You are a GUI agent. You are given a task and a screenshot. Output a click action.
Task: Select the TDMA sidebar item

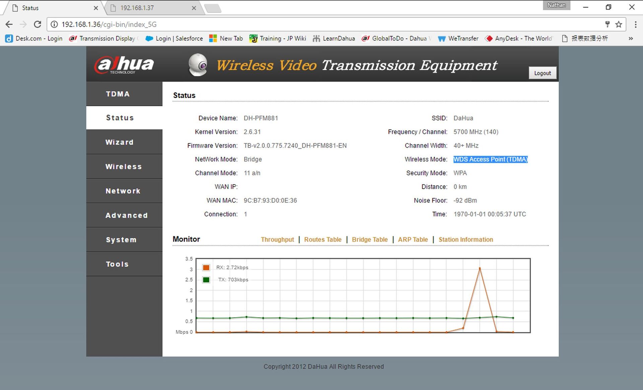point(118,94)
